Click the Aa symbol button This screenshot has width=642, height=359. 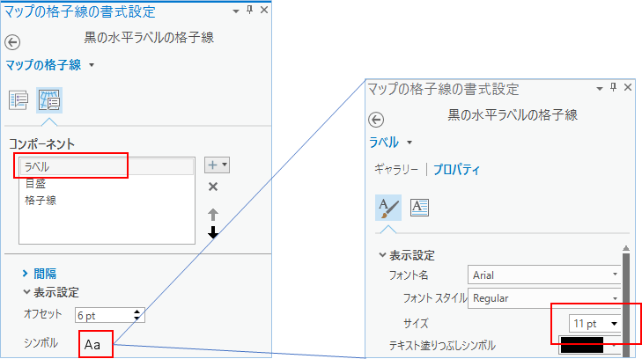(96, 344)
